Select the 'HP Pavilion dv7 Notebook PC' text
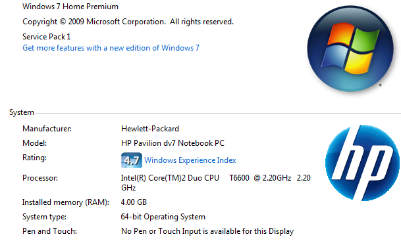This screenshot has width=401, height=245. tap(173, 143)
